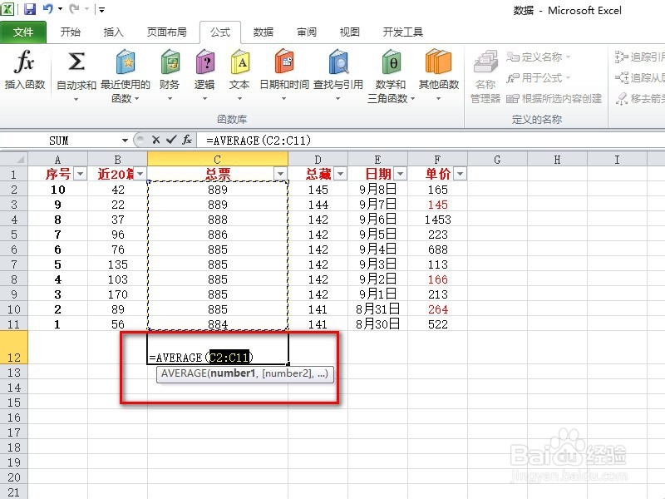Customize Quick Access Toolbar dropdown
This screenshot has height=499, width=665.
pos(101,9)
